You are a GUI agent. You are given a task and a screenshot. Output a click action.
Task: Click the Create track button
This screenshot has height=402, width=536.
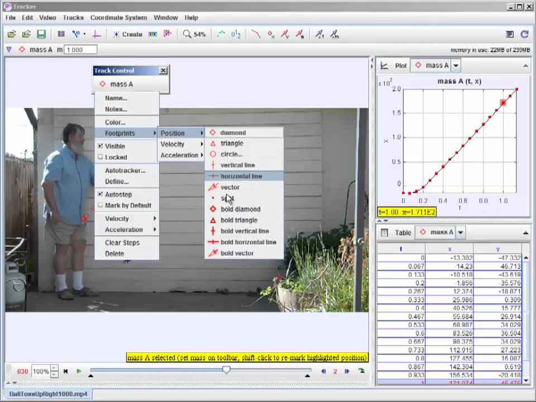pyautogui.click(x=127, y=34)
